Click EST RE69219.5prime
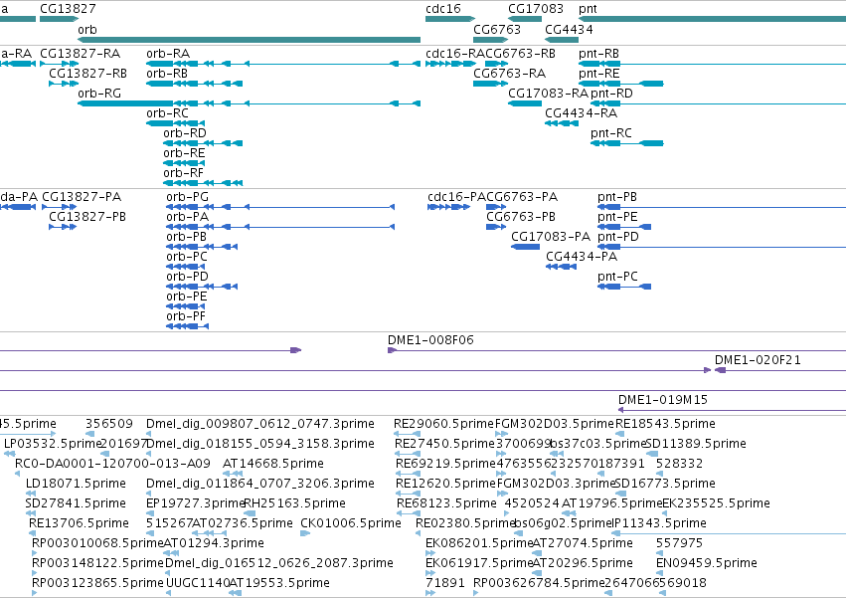846x598 pixels. point(445,464)
